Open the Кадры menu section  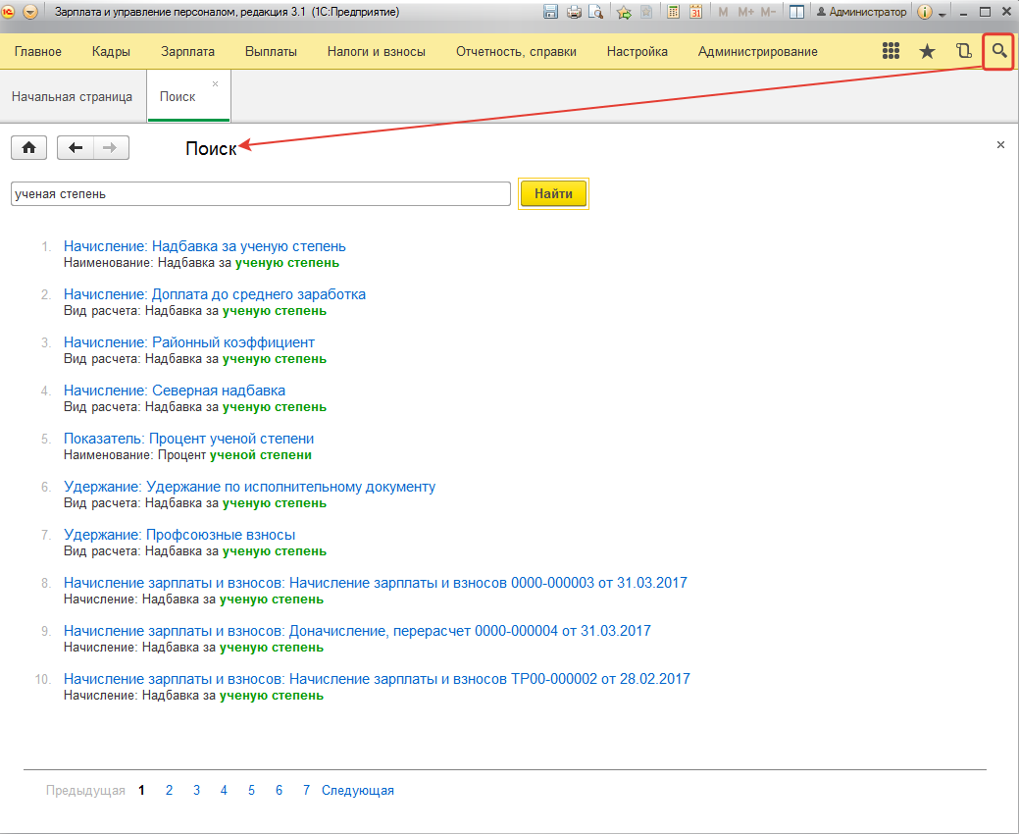click(111, 51)
